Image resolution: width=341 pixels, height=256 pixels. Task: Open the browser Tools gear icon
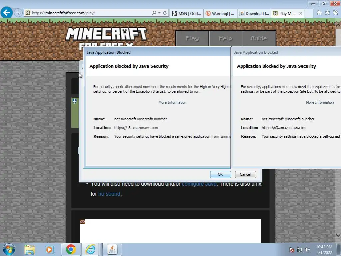click(x=336, y=13)
